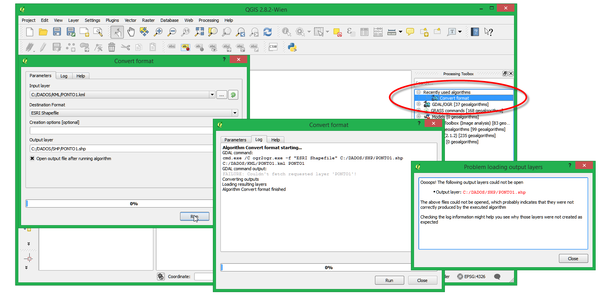Viewport: 598px width, 296px height.
Task: Expand the Models geoalgorithms group
Action: [418, 116]
